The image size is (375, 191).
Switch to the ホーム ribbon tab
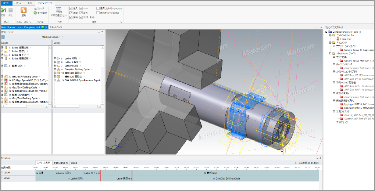19,3
